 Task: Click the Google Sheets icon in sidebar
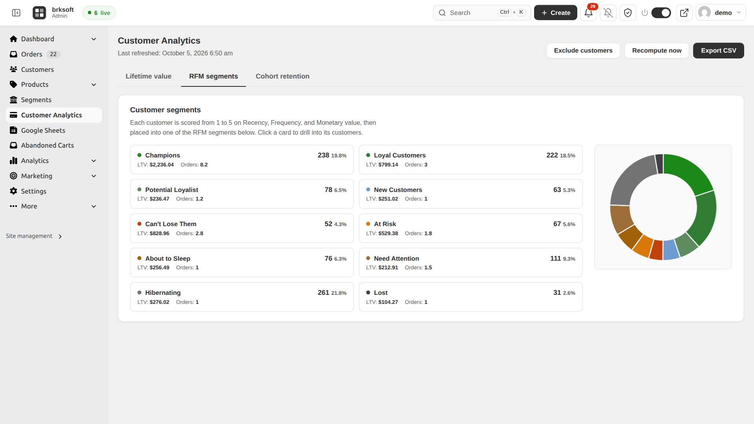point(14,130)
